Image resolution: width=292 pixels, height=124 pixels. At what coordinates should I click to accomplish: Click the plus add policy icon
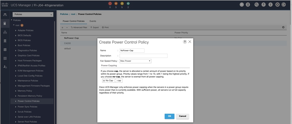(63, 28)
